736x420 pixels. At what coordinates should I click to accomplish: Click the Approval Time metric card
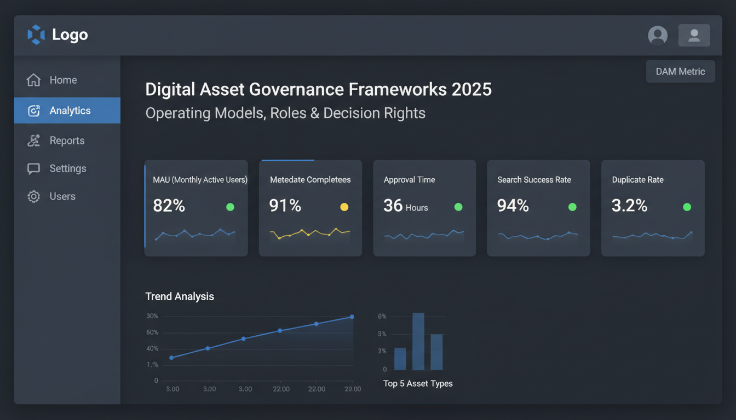[424, 208]
